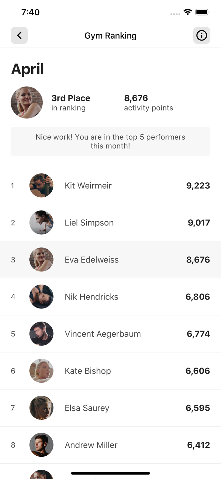Select the Nik Hendricks name label

coord(92,297)
